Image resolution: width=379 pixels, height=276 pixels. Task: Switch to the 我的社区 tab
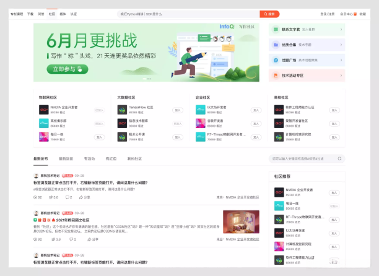[x=134, y=158]
